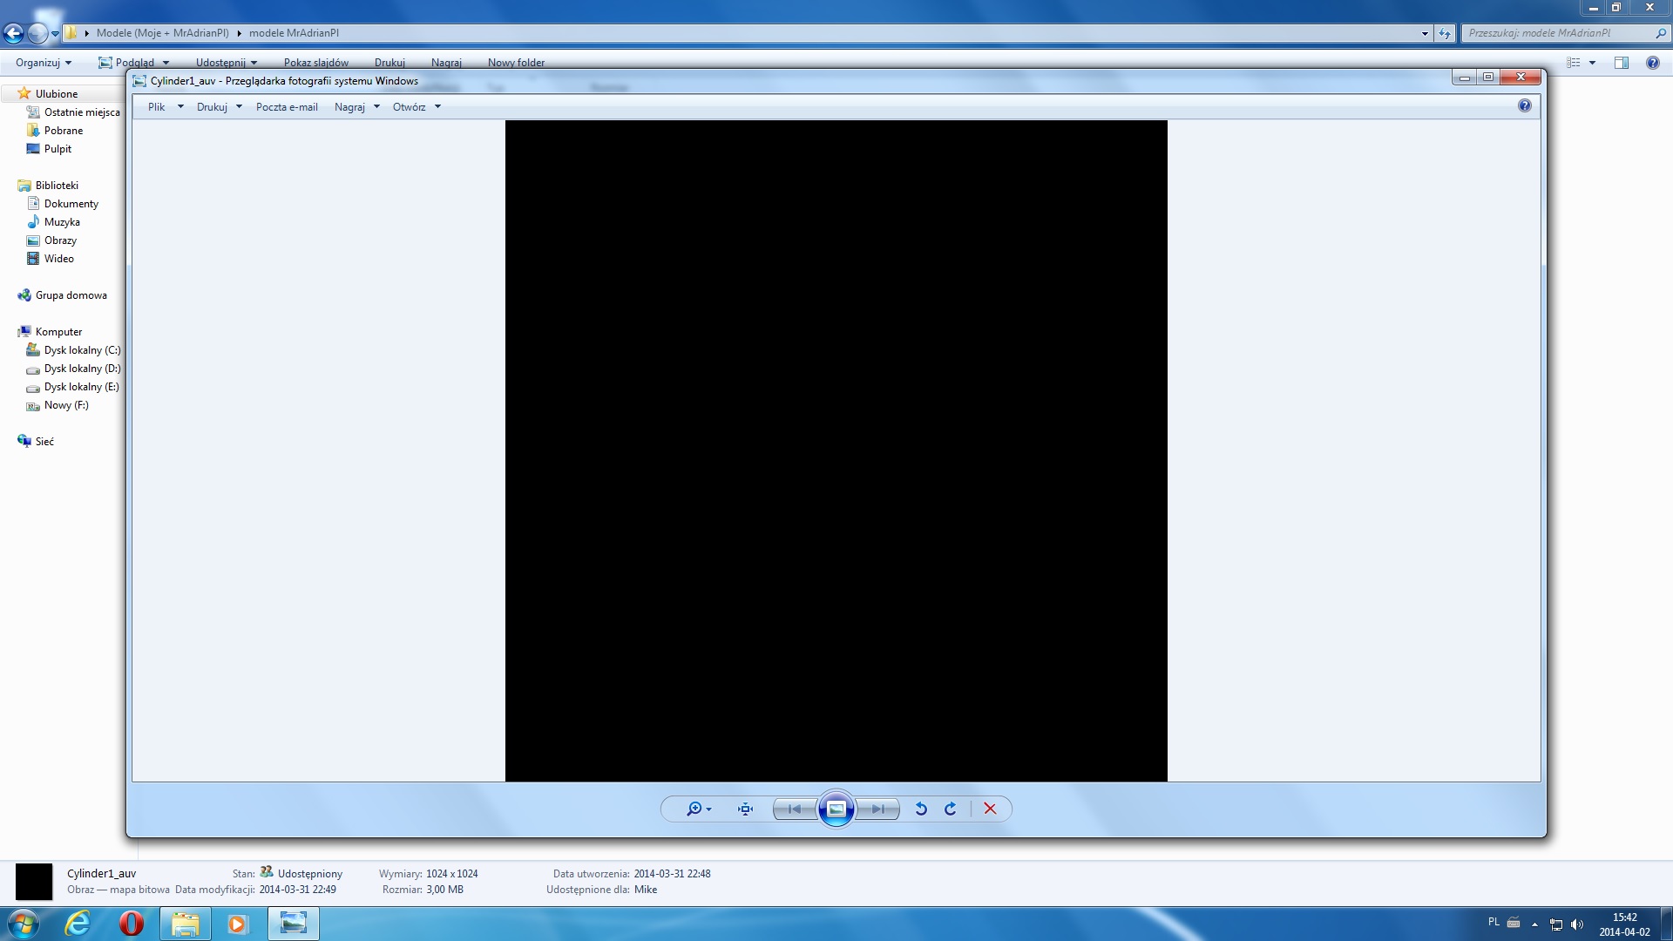Delete photo with red X icon
Screen dimensions: 1673x941
(990, 809)
